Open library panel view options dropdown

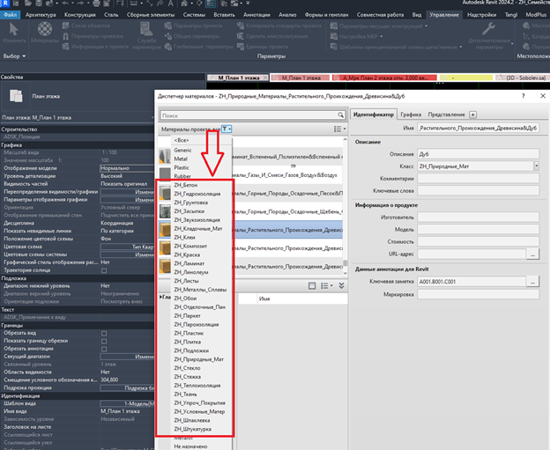[x=327, y=285]
